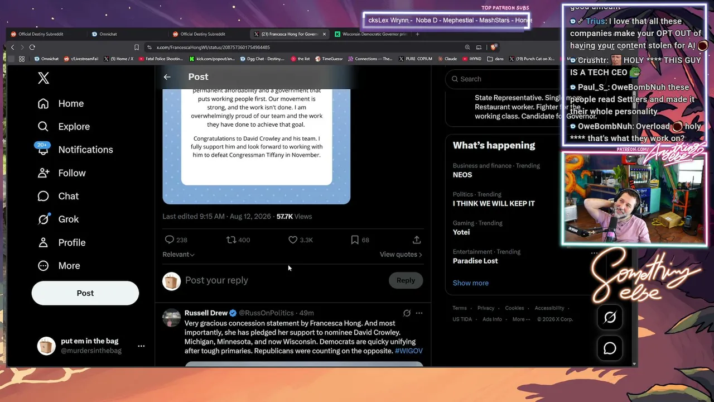The height and width of the screenshot is (402, 714).
Task: Open the Digg Chat - Destiny bookmark
Action: coord(263,59)
